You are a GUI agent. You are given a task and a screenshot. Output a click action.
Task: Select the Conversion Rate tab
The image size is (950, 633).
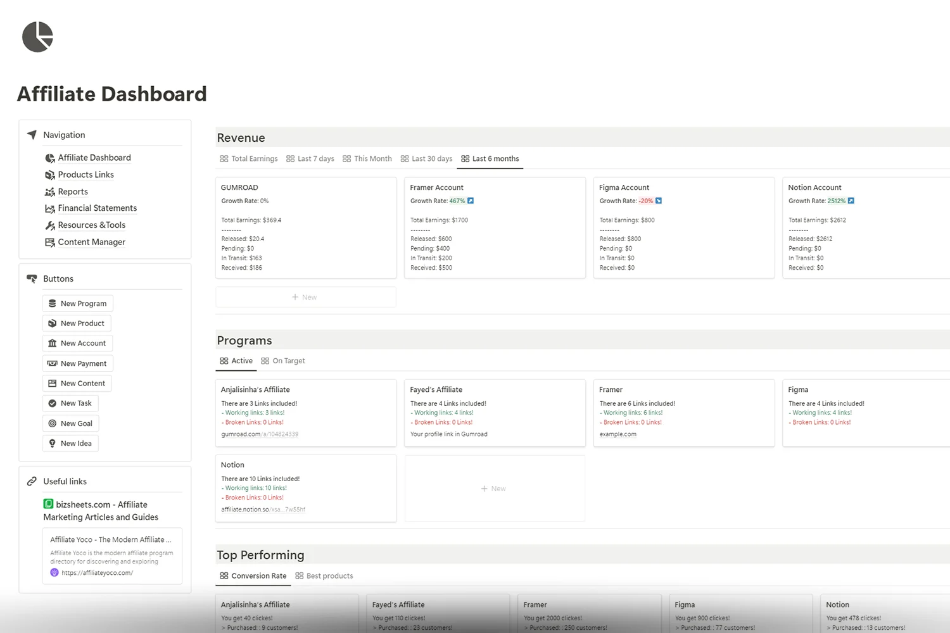(253, 576)
